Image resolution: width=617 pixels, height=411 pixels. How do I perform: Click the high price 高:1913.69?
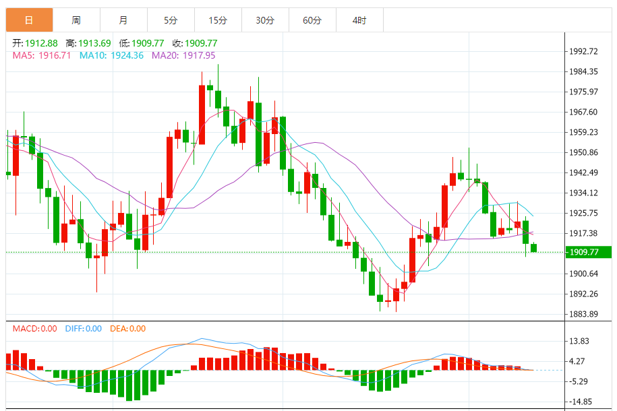click(x=88, y=43)
